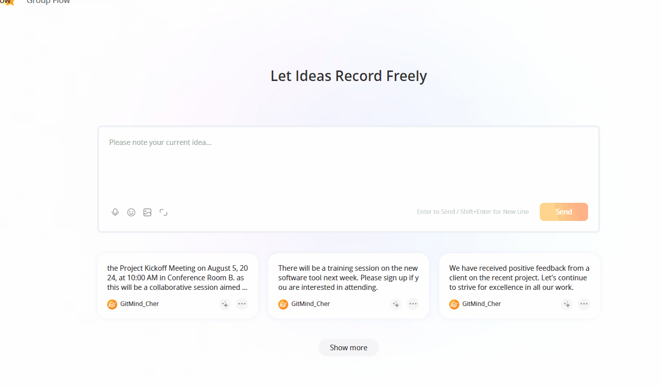Image resolution: width=661 pixels, height=387 pixels.
Task: Click GitMind_Cher avatar on the feedback note
Action: click(x=454, y=304)
